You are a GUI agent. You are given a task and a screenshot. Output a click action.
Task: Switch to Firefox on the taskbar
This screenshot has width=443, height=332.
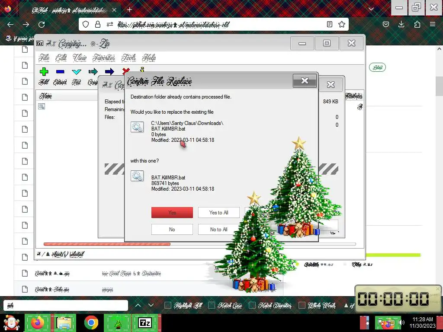(x=38, y=322)
